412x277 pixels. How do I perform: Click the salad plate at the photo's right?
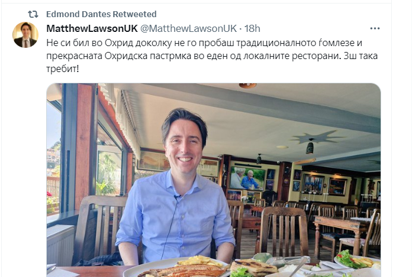(x=355, y=259)
